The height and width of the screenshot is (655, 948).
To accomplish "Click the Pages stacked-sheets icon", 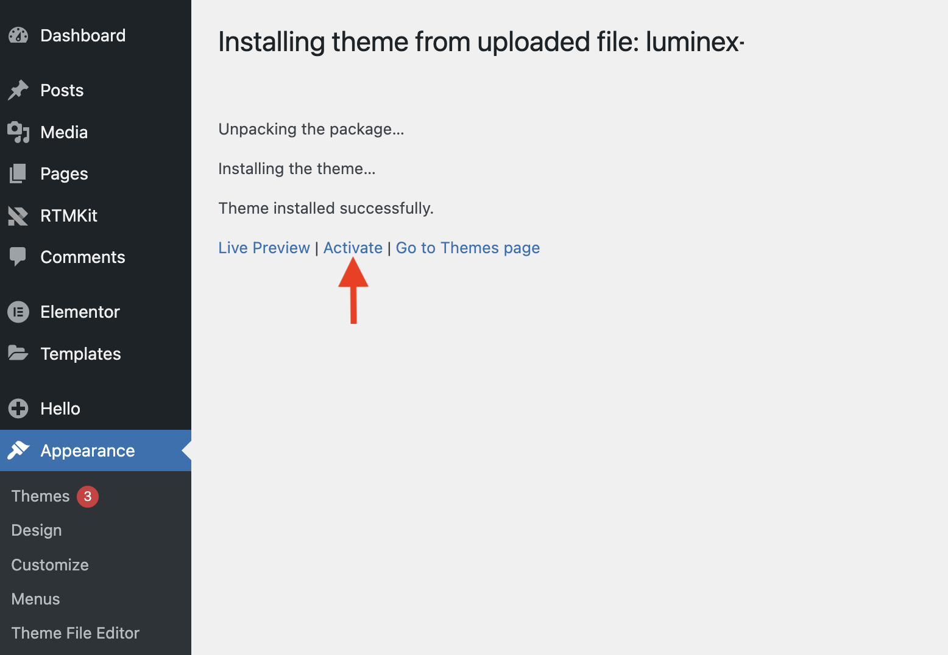I will (x=18, y=173).
